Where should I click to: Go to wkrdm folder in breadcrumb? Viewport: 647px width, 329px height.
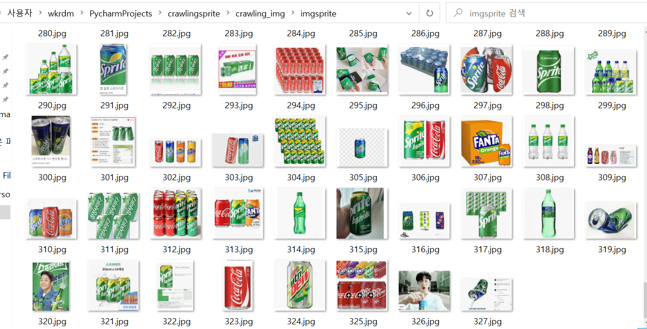click(61, 14)
